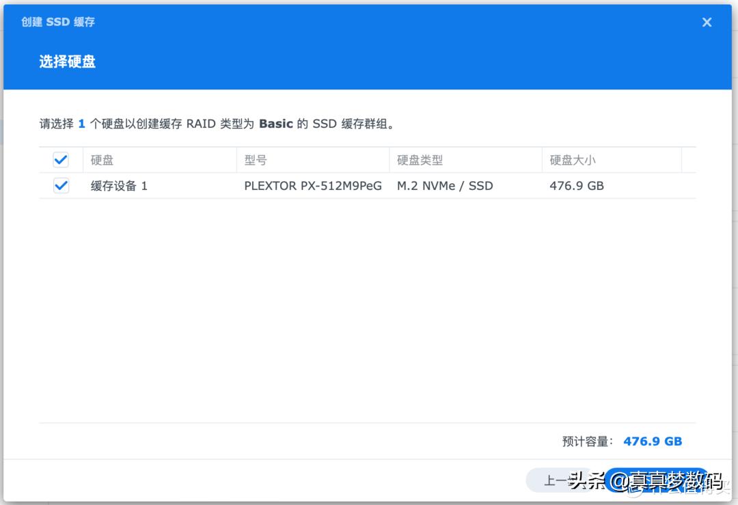
Task: Click the 创建 SSD 缓存 title bar
Action: coord(58,22)
